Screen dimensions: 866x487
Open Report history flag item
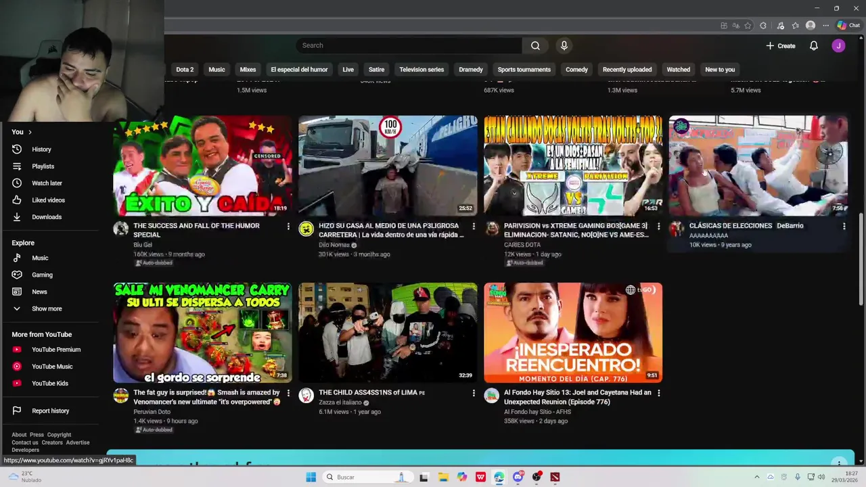tap(50, 411)
